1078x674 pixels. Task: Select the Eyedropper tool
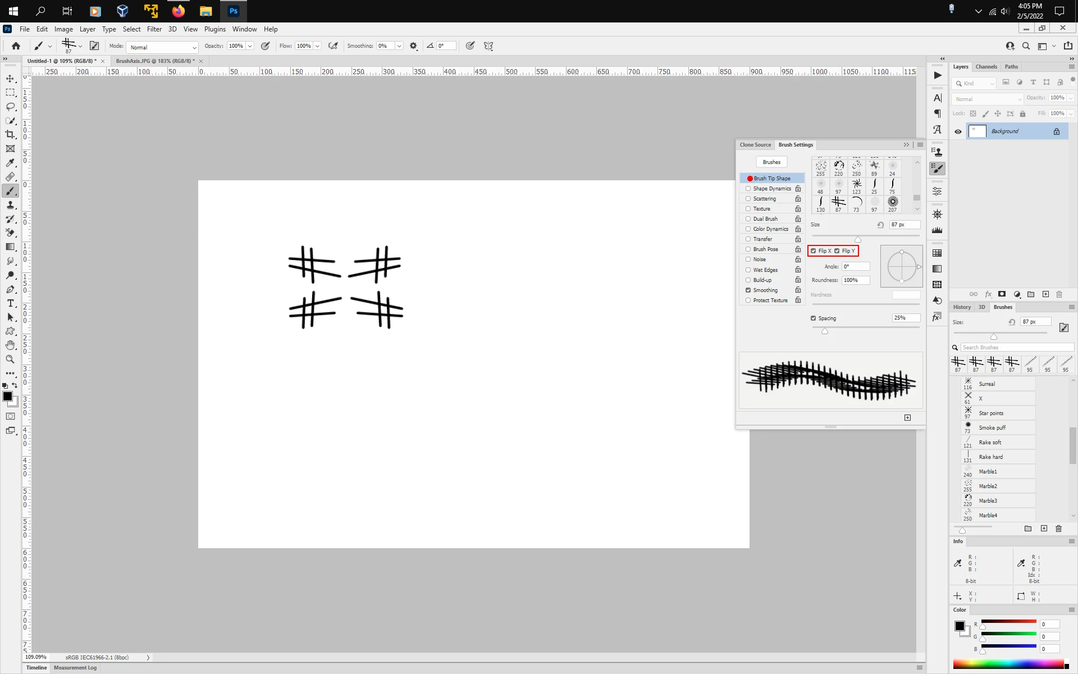(x=10, y=163)
